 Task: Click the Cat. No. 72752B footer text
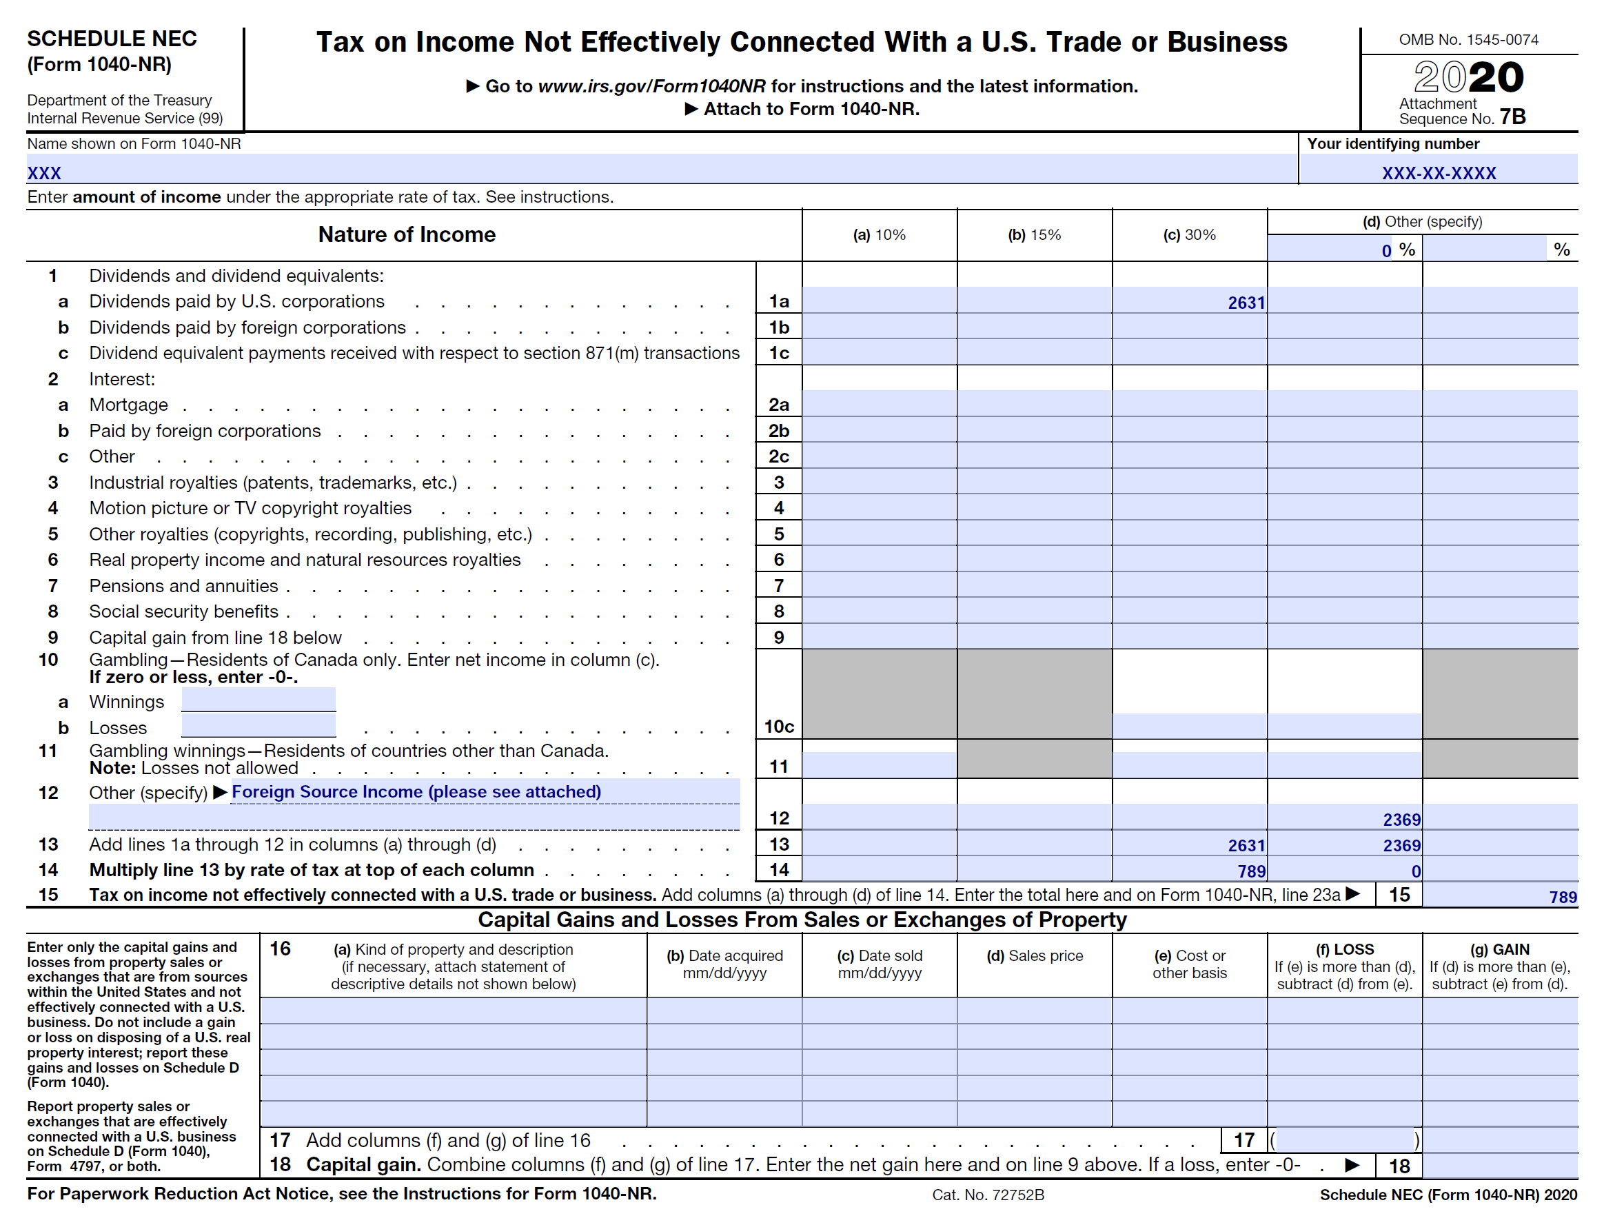(988, 1194)
